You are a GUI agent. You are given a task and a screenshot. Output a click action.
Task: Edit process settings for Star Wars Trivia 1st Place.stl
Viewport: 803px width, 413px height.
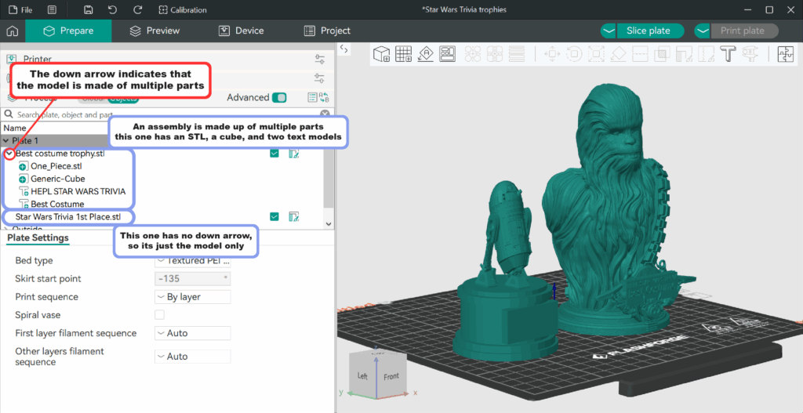(293, 217)
